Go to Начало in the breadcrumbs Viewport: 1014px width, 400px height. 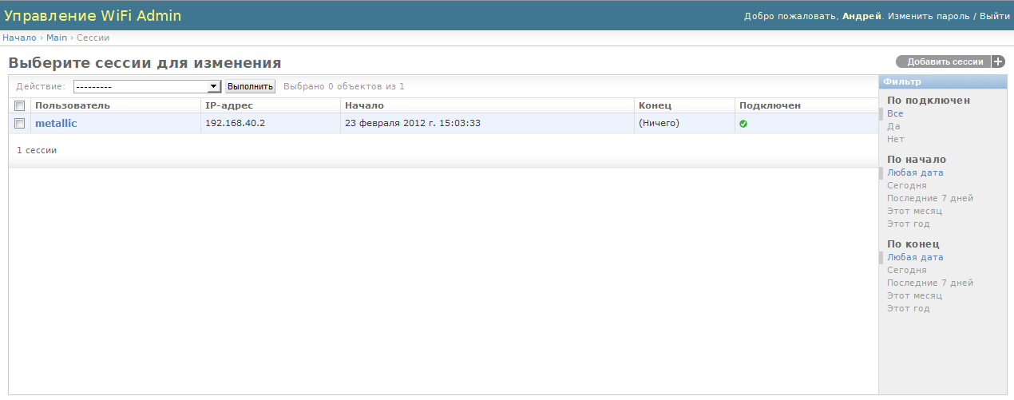19,38
